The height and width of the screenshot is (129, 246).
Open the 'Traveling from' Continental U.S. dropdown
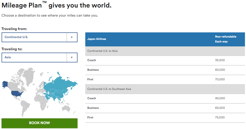point(39,37)
